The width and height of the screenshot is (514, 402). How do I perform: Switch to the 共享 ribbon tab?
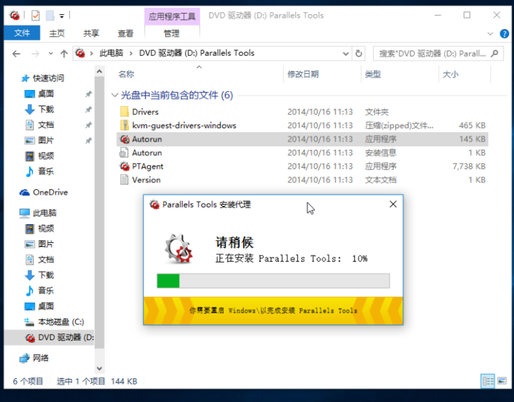[91, 33]
